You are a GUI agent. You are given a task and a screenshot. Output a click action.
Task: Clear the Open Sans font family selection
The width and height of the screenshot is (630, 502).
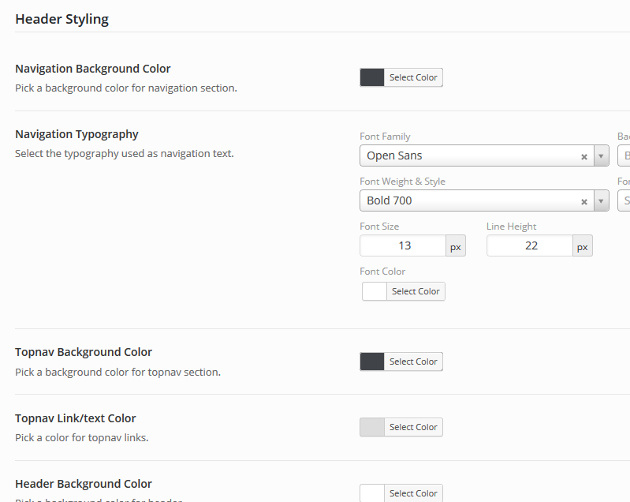584,156
